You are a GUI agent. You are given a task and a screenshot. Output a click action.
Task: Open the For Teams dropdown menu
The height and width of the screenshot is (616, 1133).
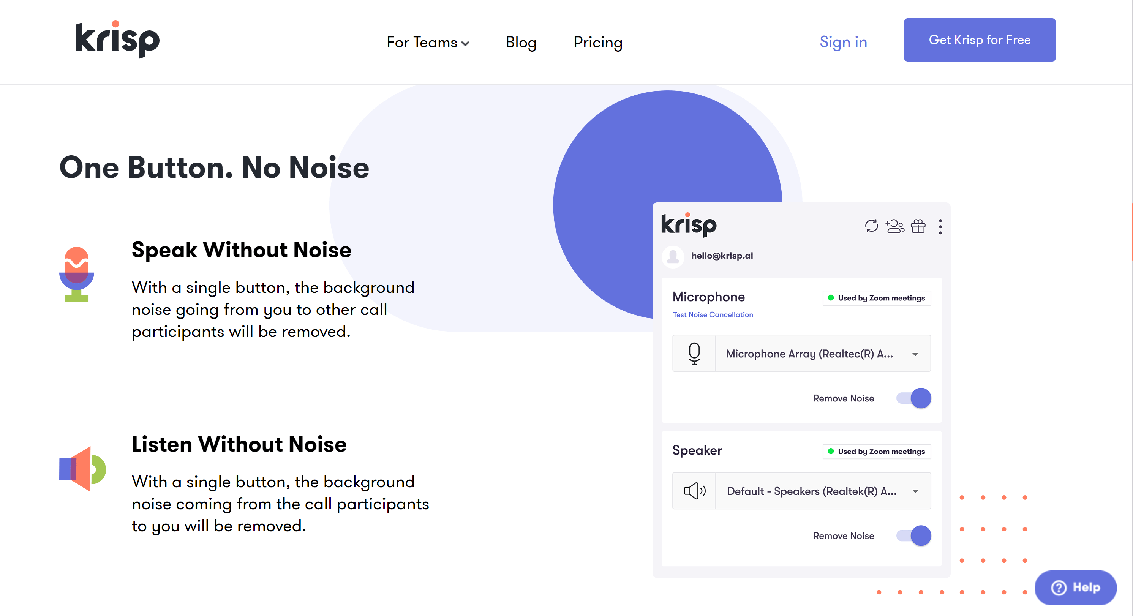pos(428,43)
